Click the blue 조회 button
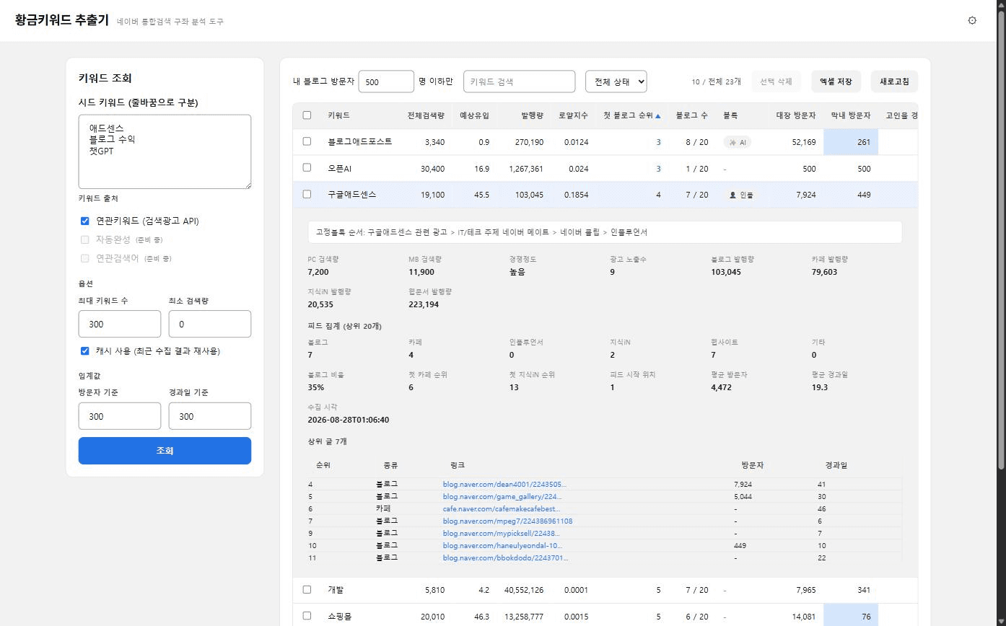This screenshot has width=1006, height=626. 165,451
